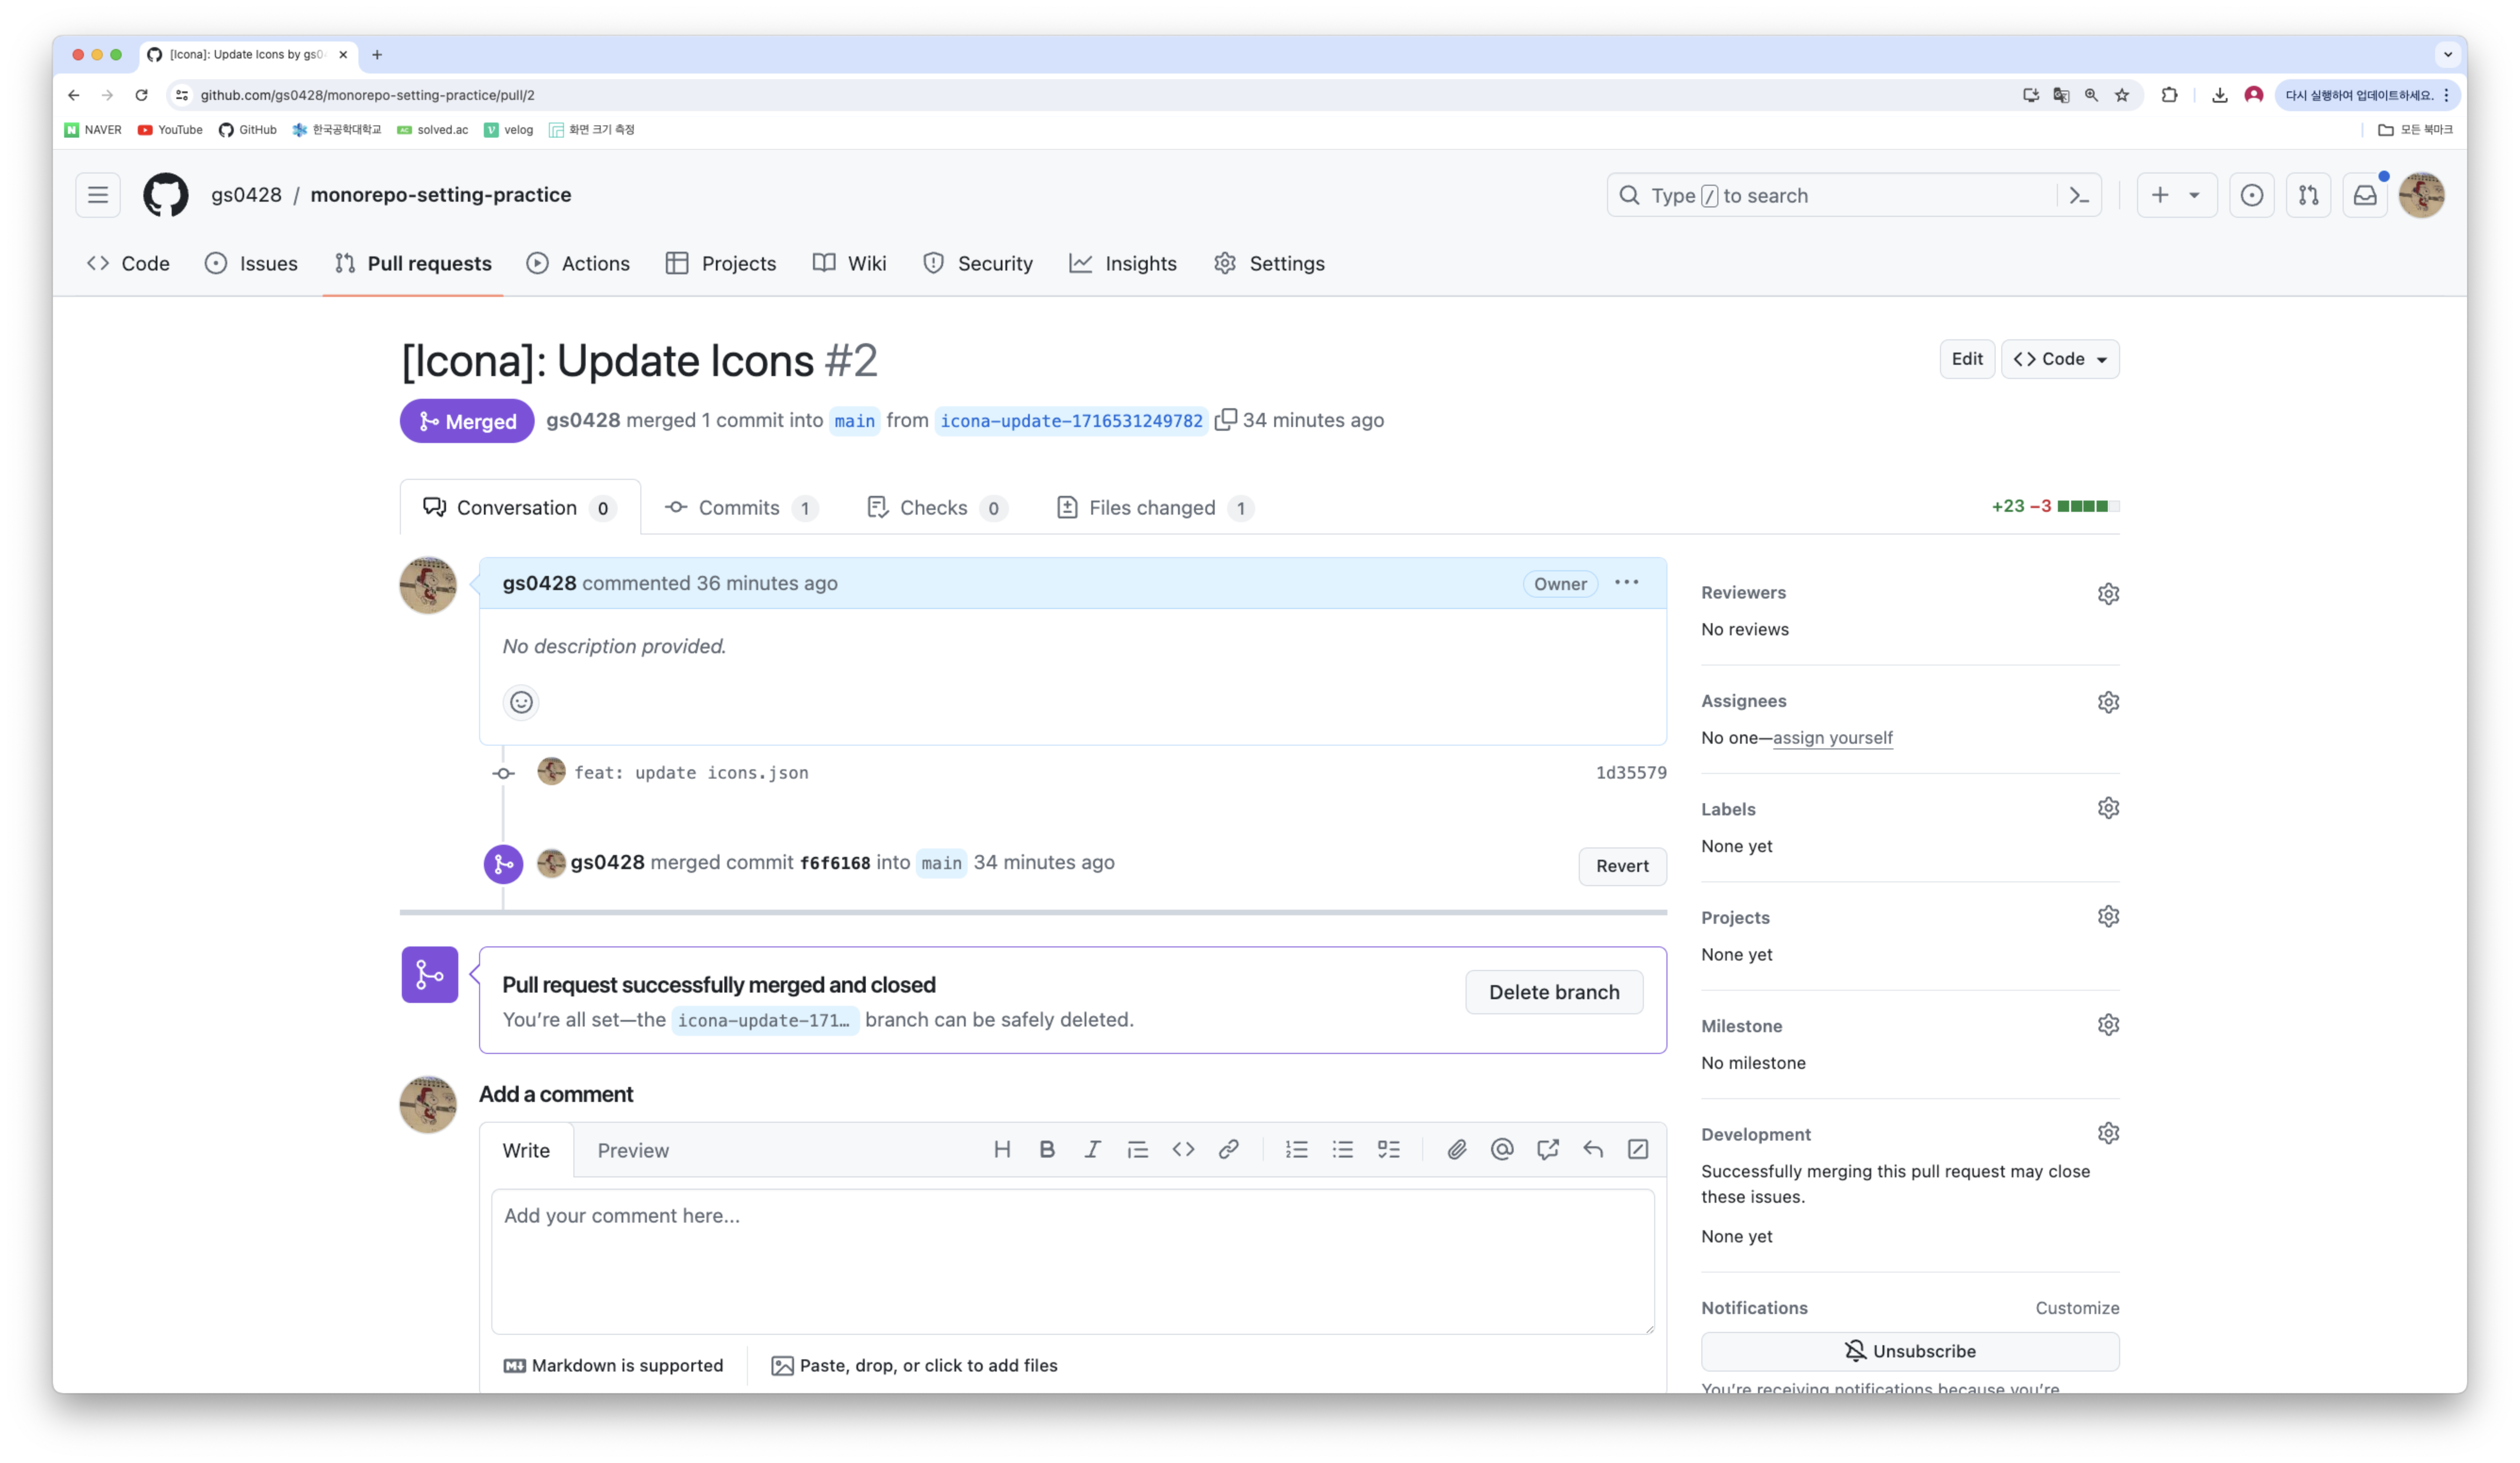Copy the head branch name icon
The image size is (2520, 1463).
pos(1225,419)
